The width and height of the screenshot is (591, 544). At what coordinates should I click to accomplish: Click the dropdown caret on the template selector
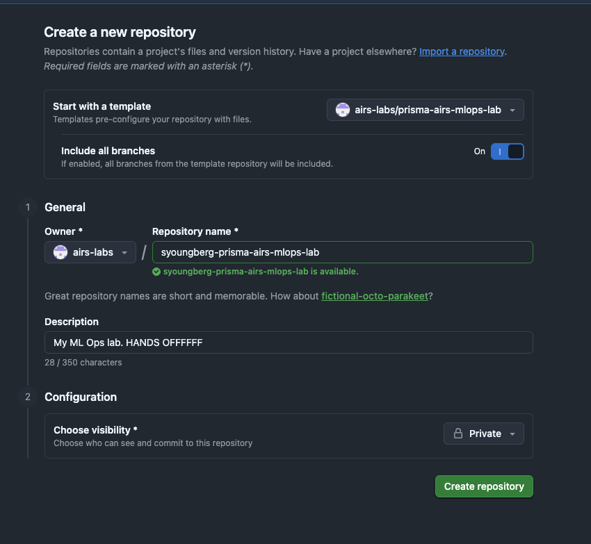point(512,110)
